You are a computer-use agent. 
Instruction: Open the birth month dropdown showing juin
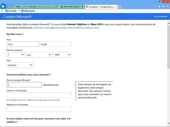[39, 55]
